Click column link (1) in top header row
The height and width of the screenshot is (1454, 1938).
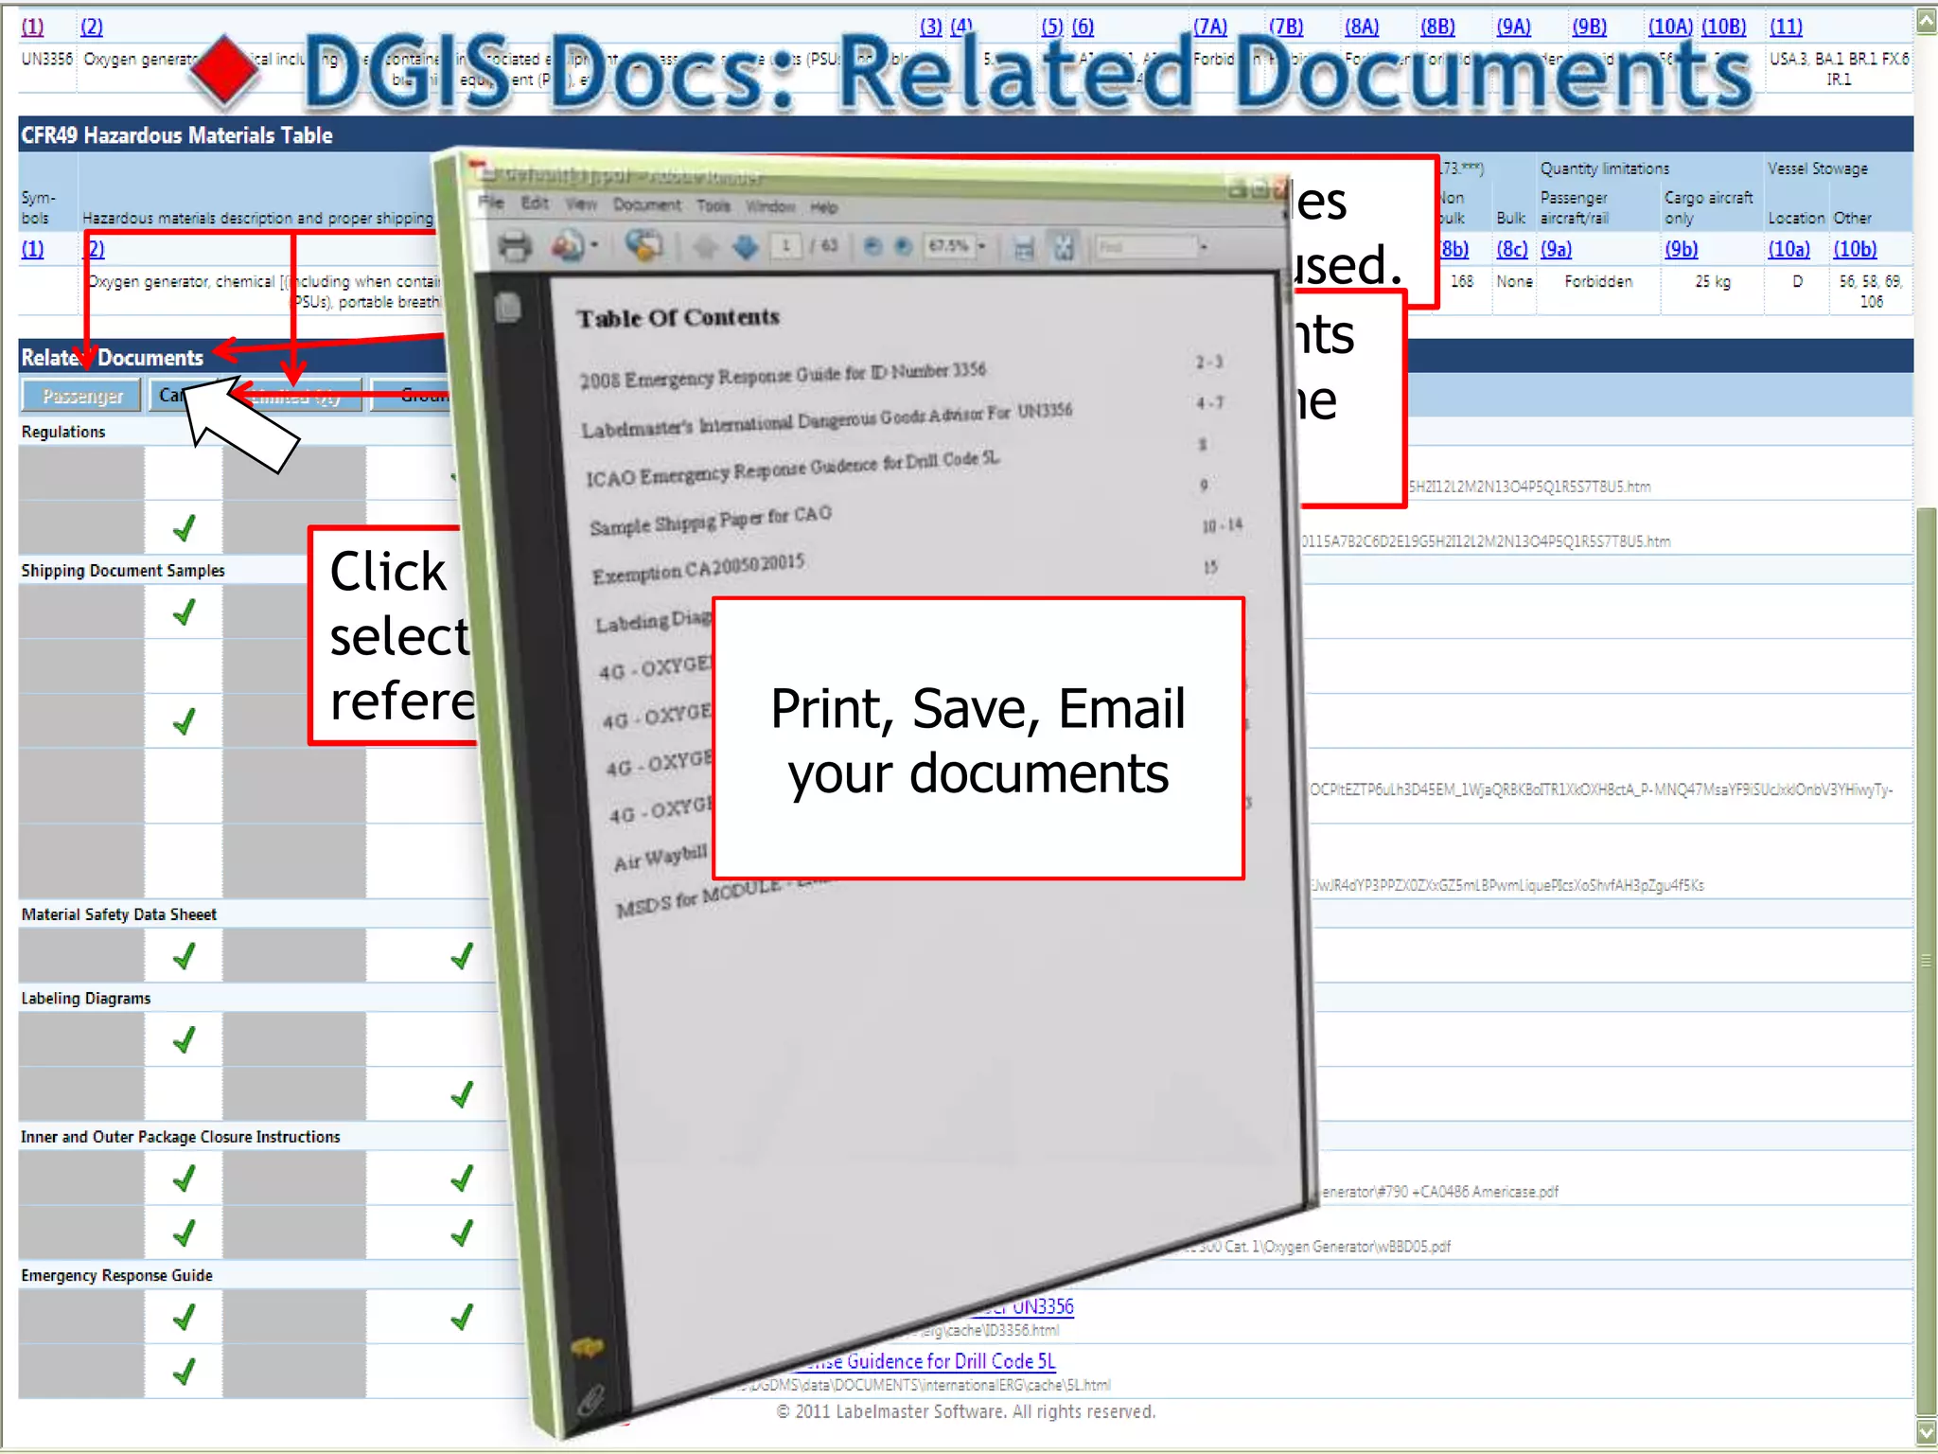(32, 27)
